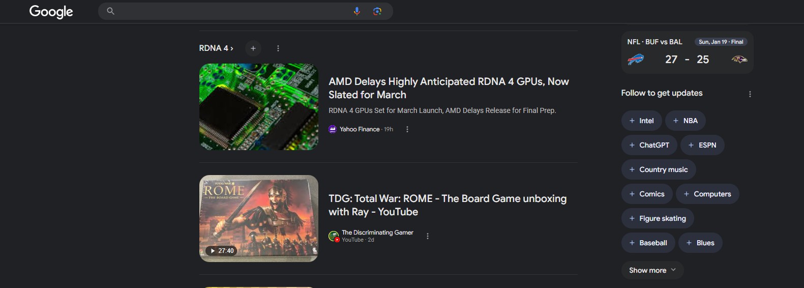Open AMD Delays RDNA 4 GPUs article

pos(448,88)
